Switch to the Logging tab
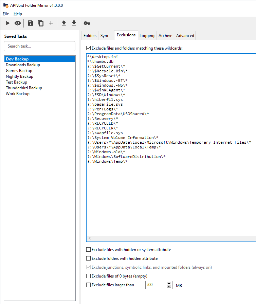The width and height of the screenshot is (256, 304). (x=147, y=36)
